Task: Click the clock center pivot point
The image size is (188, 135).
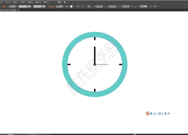Action: [x=95, y=65]
